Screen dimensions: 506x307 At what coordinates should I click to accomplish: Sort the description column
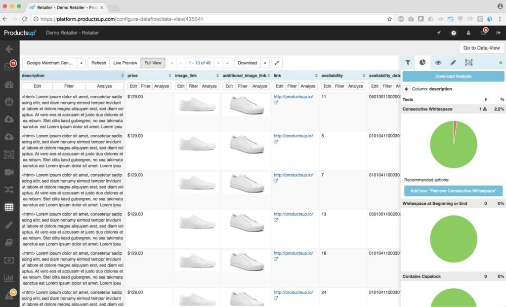(x=123, y=76)
